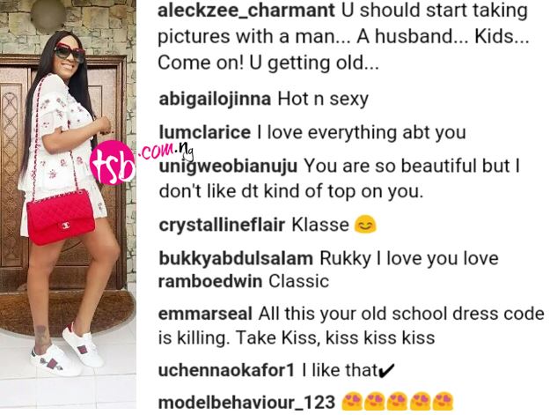
Task: Click the pink tsb logo watermark
Action: (x=113, y=162)
